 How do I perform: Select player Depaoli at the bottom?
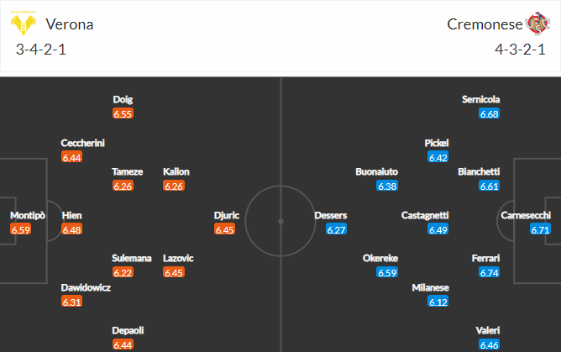(x=128, y=330)
